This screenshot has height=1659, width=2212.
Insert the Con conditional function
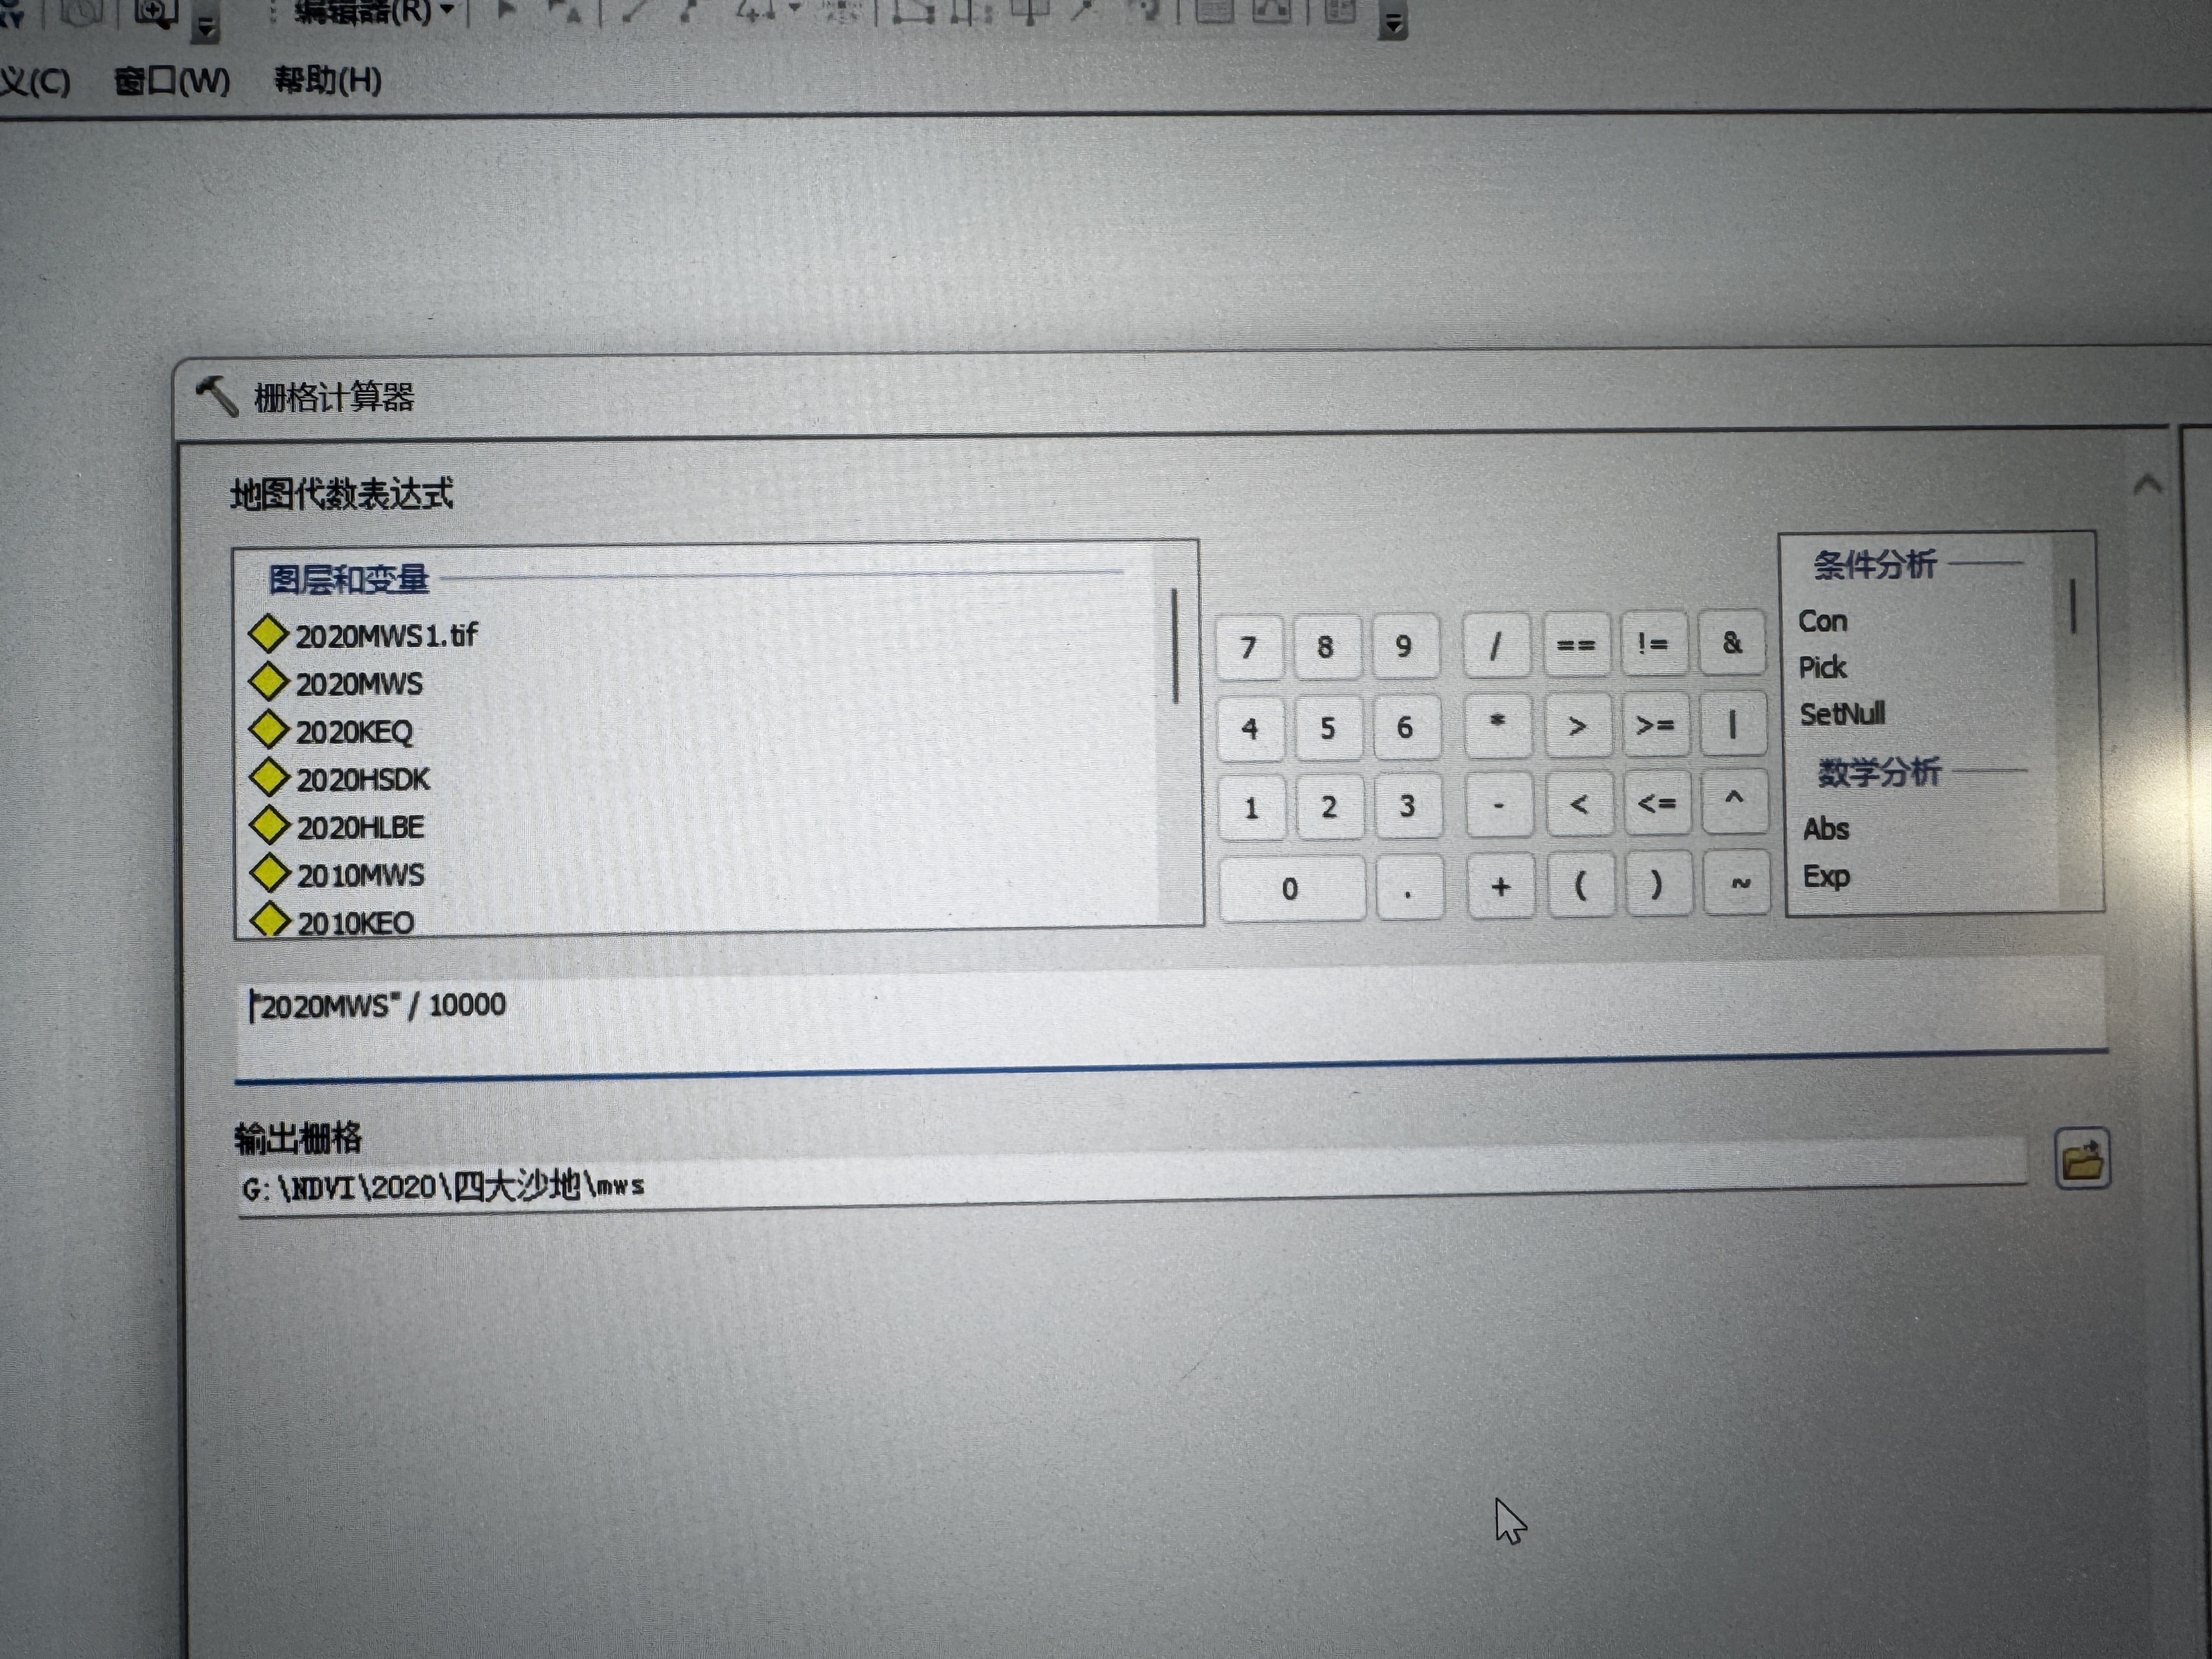[1822, 622]
